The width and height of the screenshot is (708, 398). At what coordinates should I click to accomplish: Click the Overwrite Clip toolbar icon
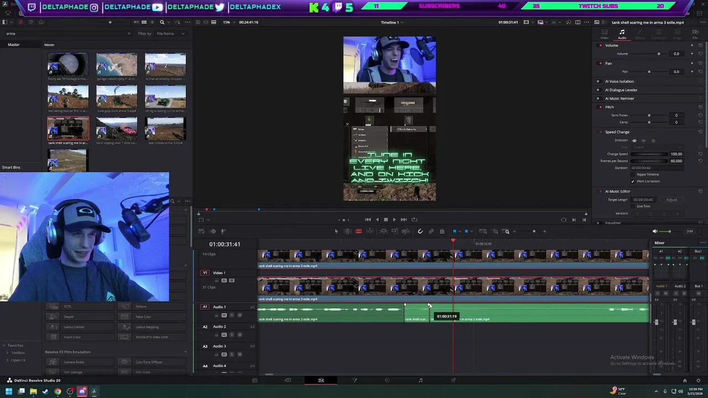pyautogui.click(x=394, y=231)
